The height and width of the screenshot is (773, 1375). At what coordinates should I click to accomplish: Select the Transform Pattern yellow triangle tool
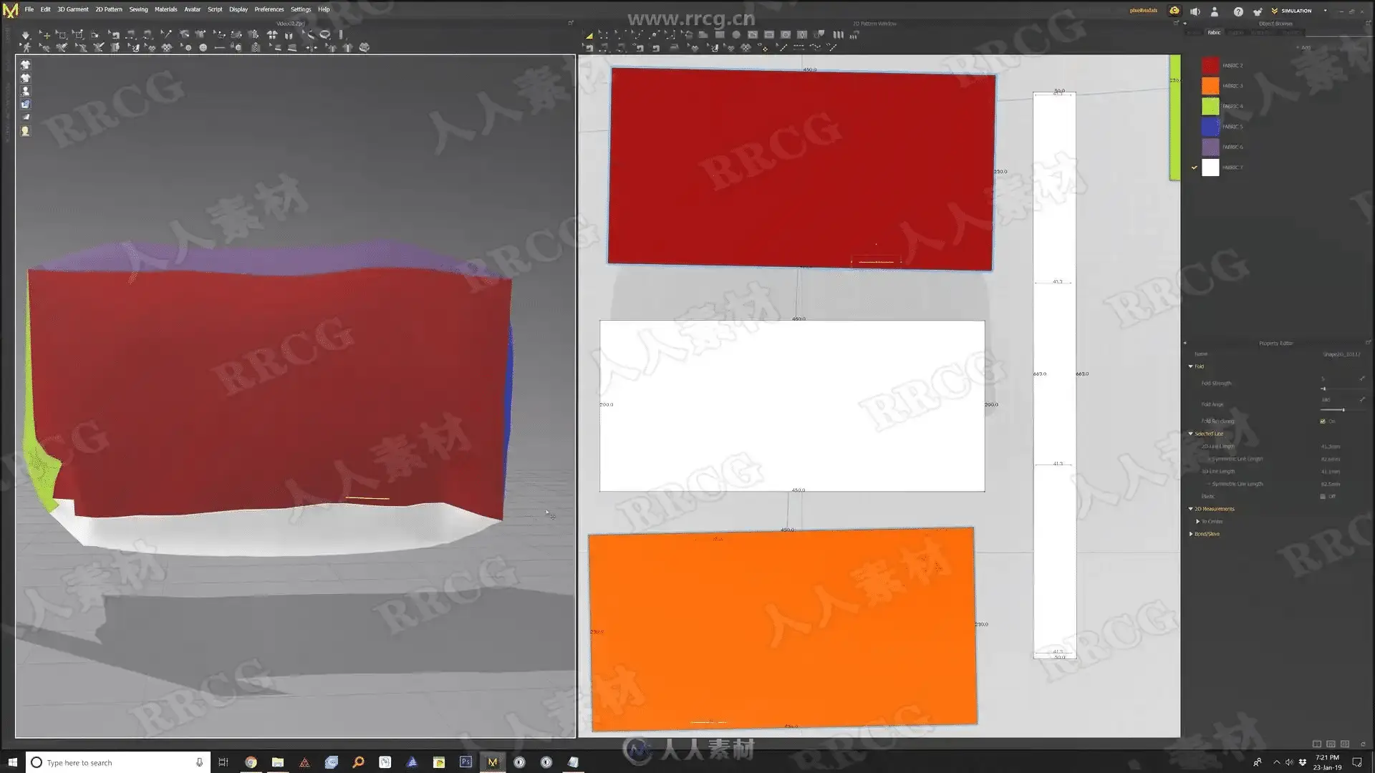pyautogui.click(x=589, y=34)
